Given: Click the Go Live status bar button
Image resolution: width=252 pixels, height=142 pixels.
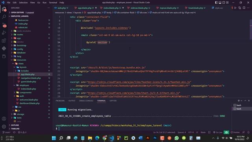Looking at the screenshot, I should [x=218, y=133].
